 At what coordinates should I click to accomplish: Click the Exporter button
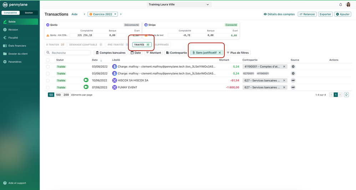click(325, 14)
